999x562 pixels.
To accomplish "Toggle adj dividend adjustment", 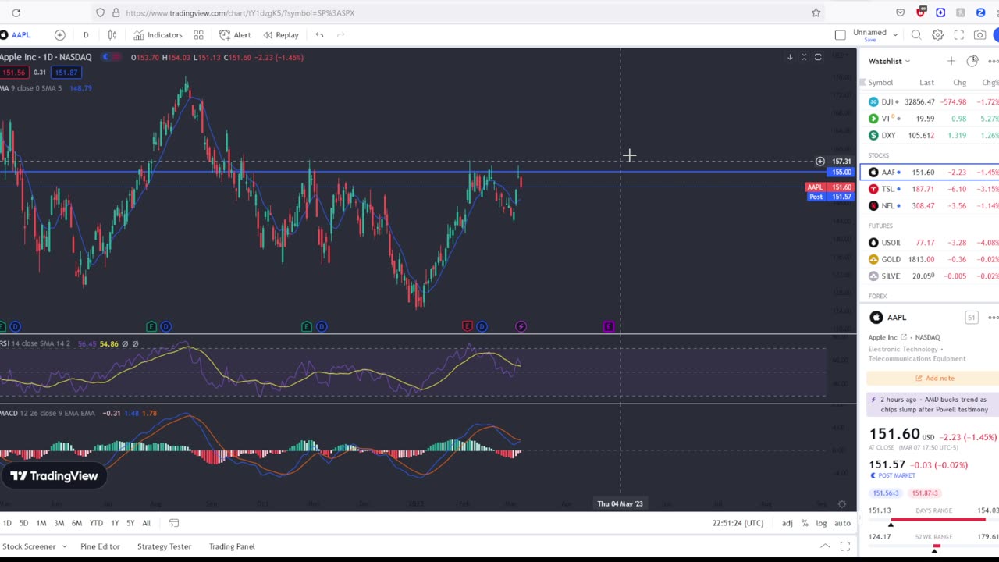I will [787, 523].
